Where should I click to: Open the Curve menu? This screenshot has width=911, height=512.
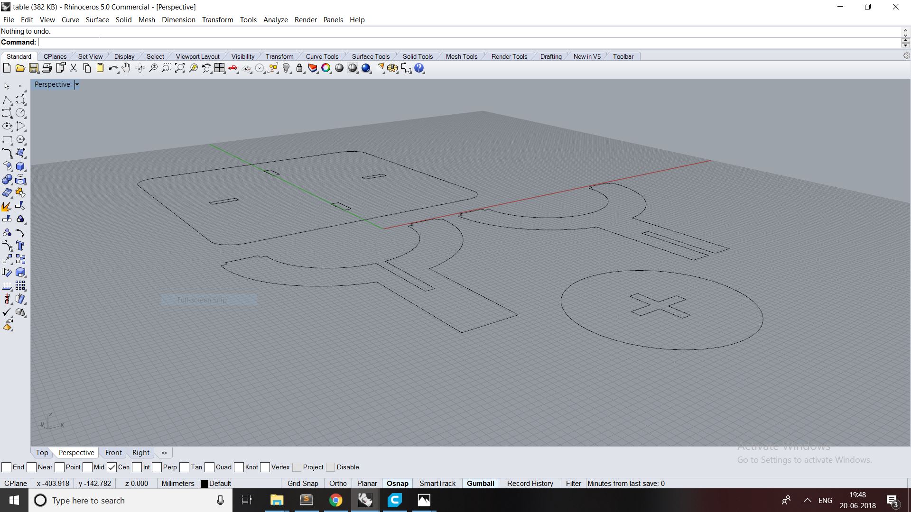coord(70,20)
